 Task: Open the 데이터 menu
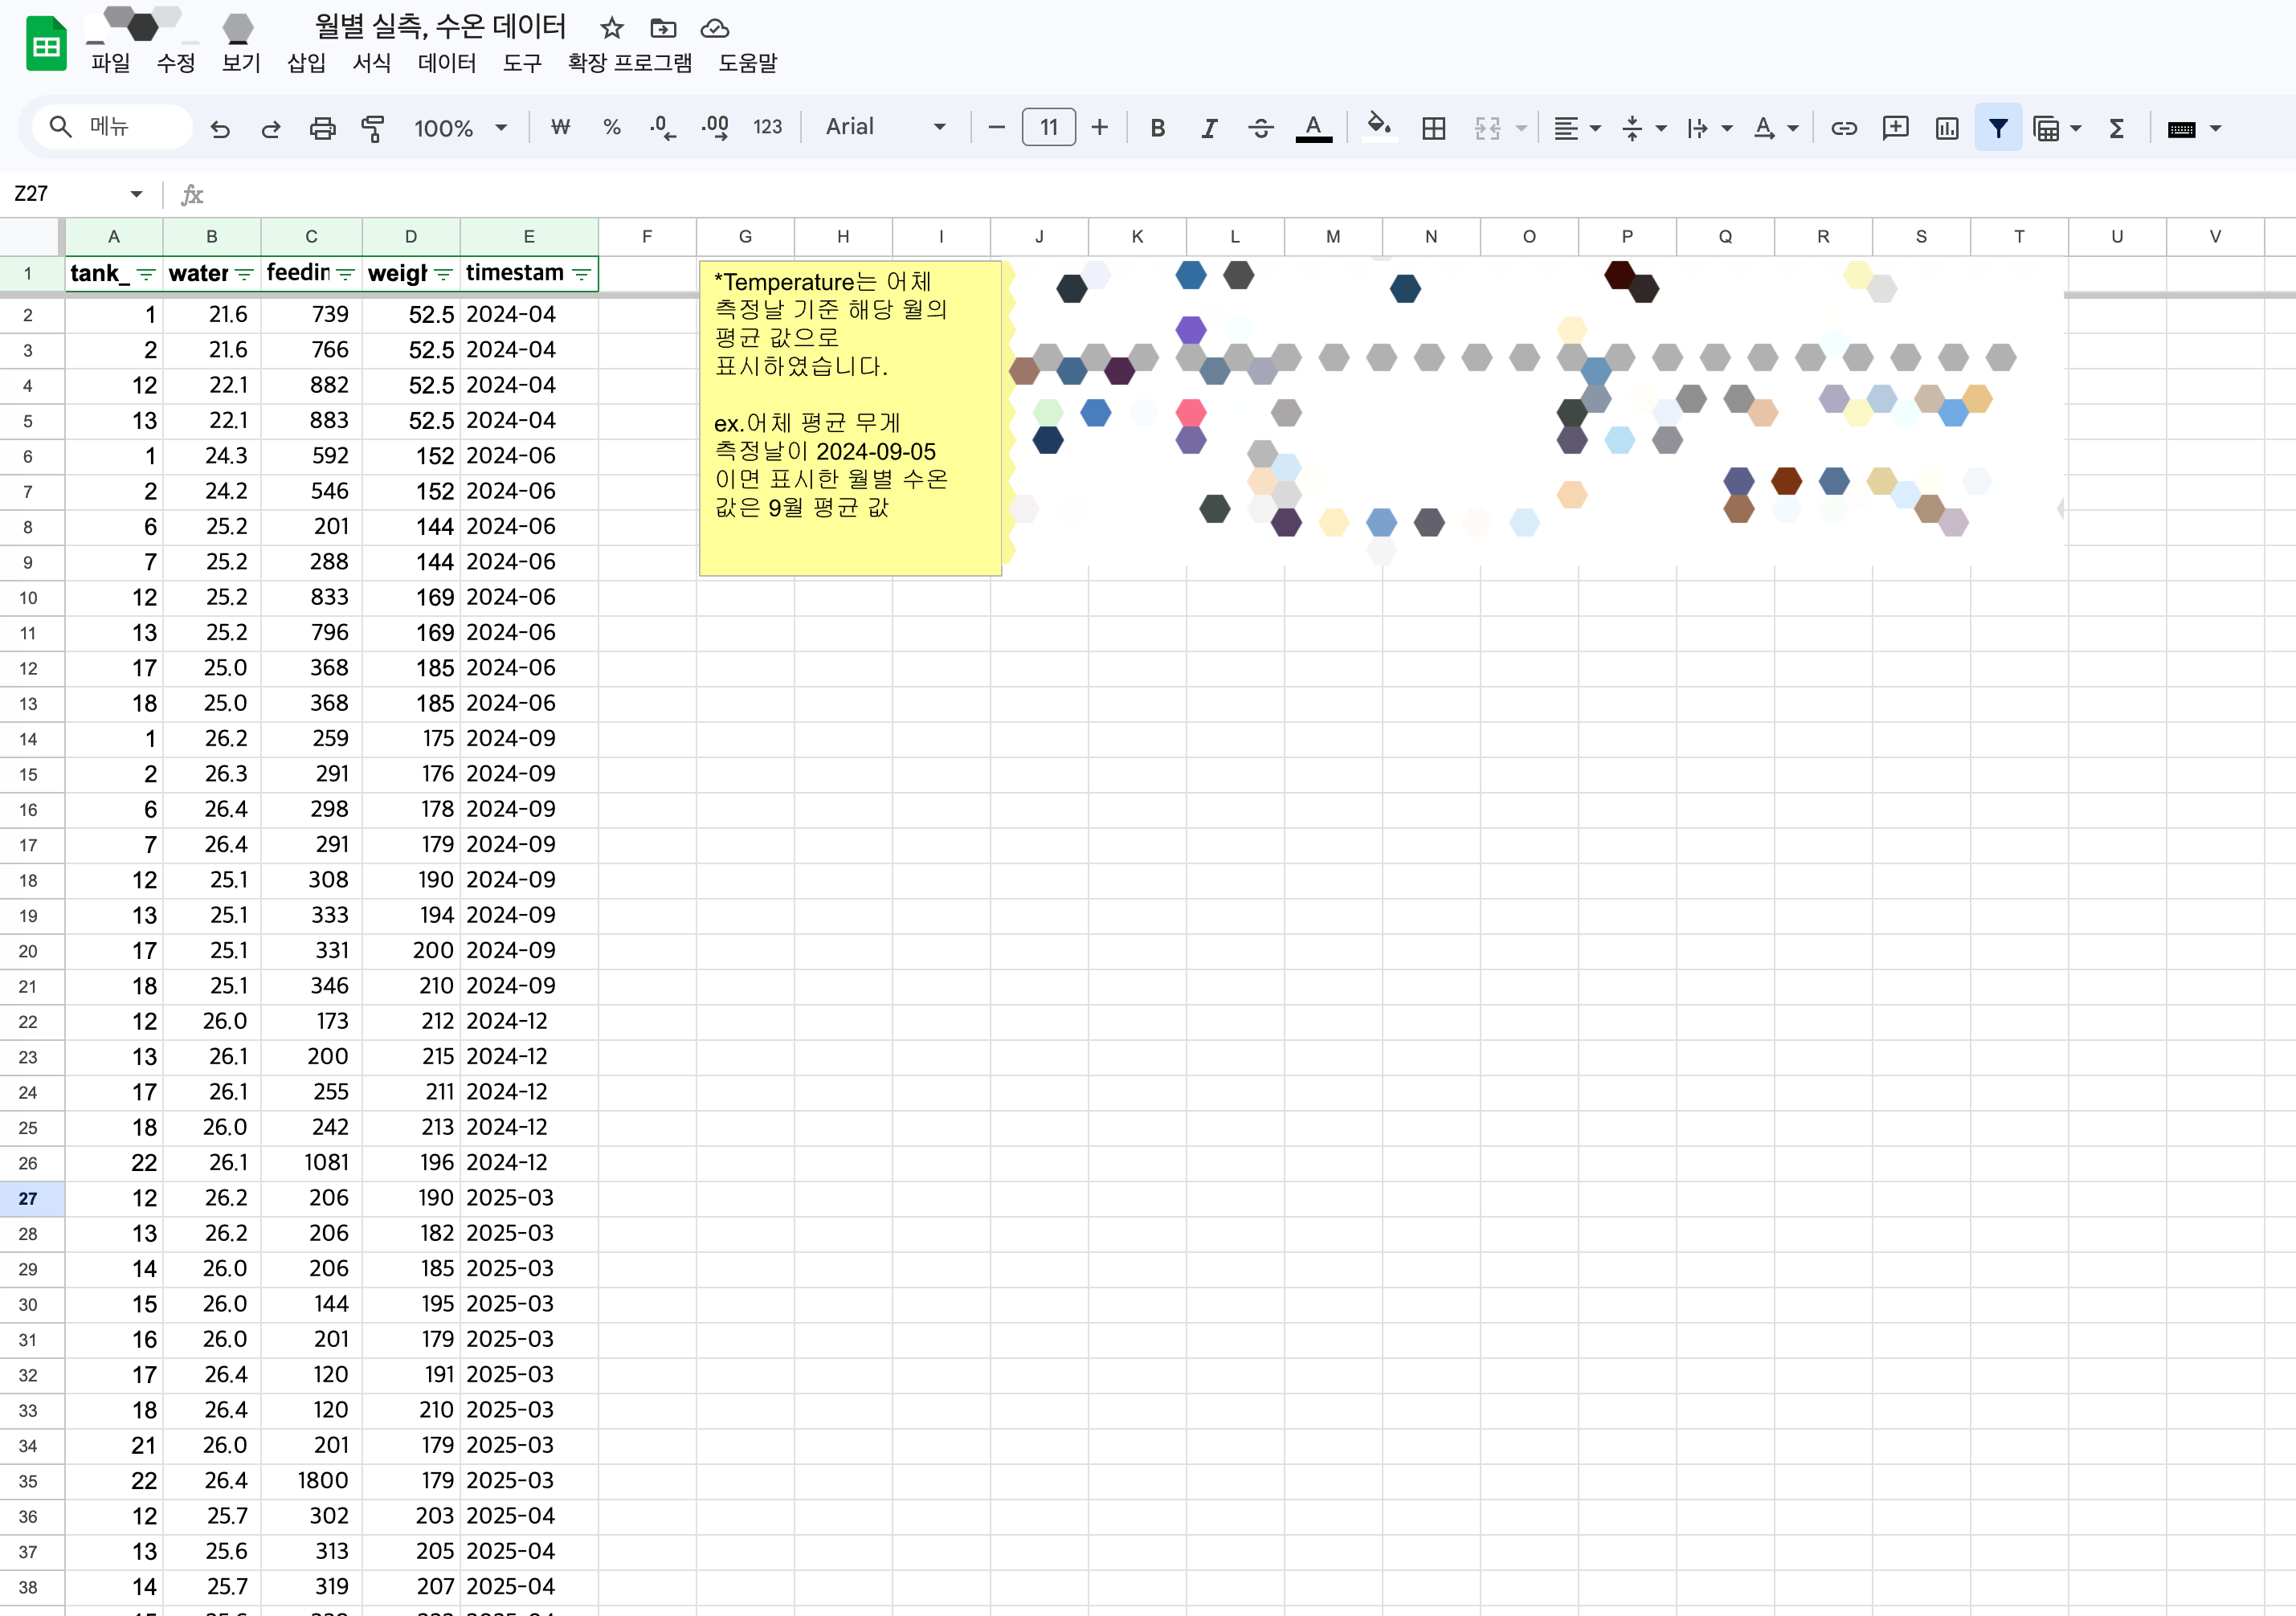tap(446, 63)
